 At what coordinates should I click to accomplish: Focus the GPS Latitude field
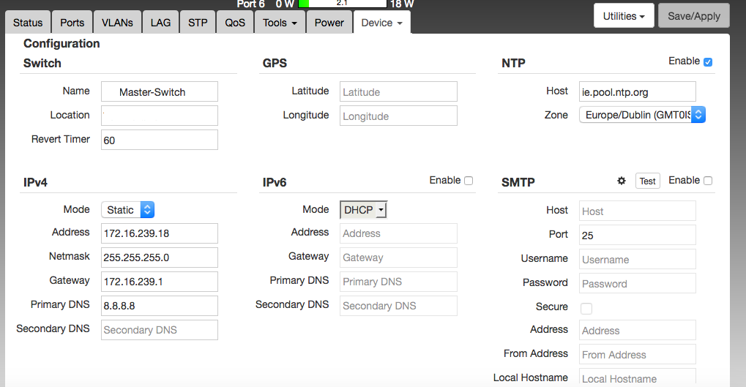pyautogui.click(x=398, y=91)
